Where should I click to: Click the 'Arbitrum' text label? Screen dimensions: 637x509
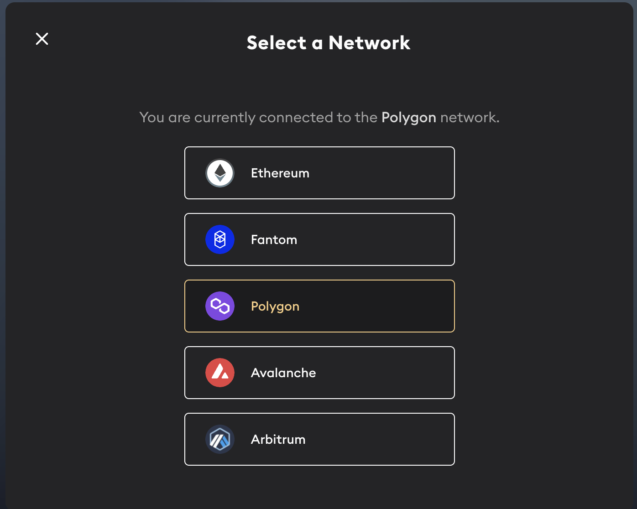point(278,440)
